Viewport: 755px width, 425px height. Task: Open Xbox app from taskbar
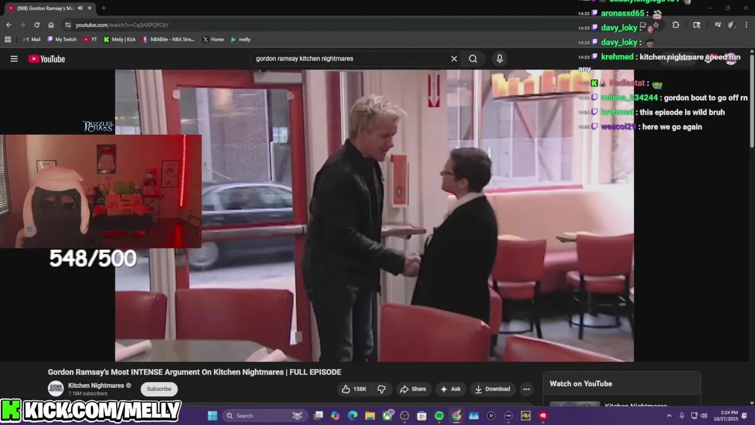tap(388, 416)
